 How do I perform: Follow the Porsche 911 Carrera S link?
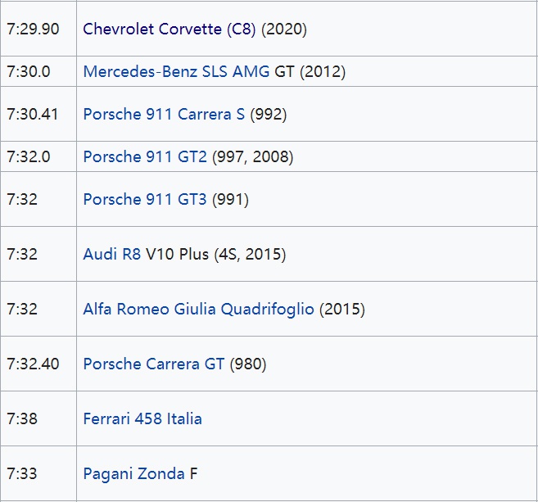click(164, 114)
